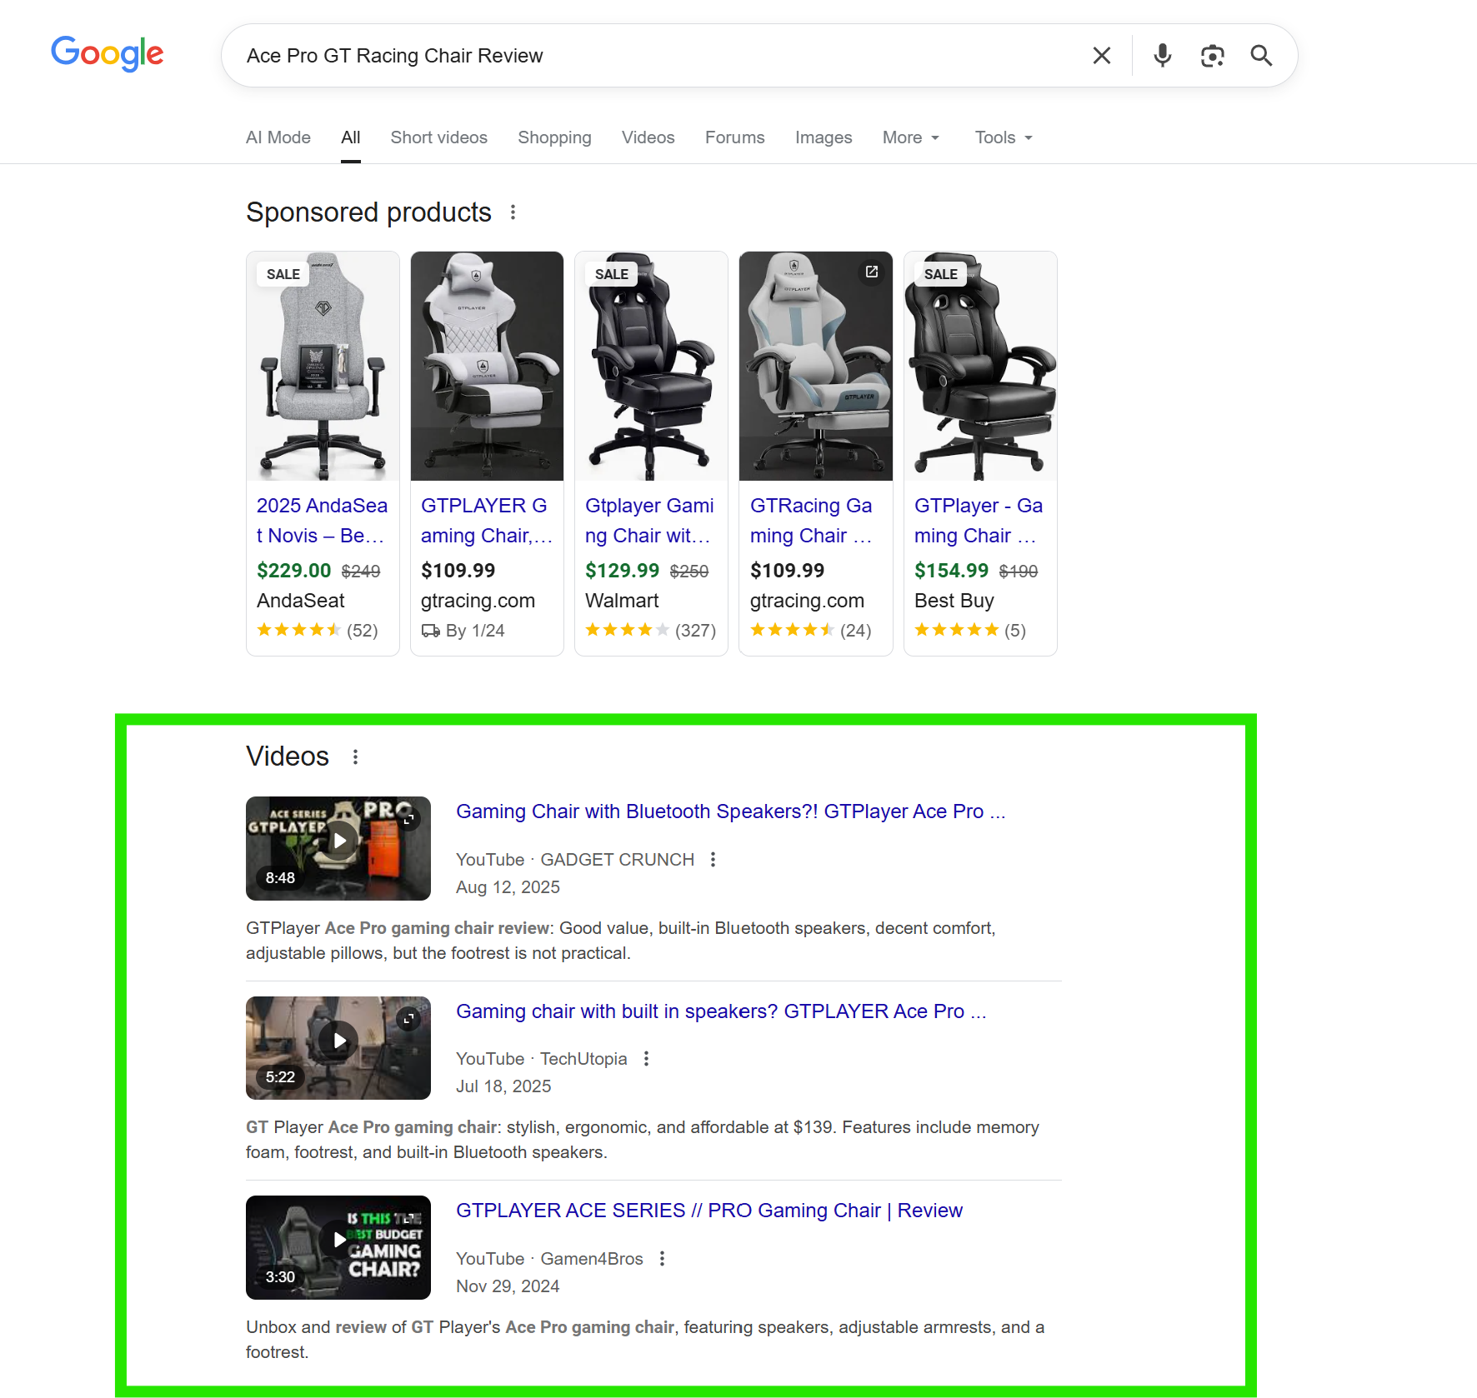This screenshot has height=1398, width=1477.
Task: Open the three-dot menu next to Gamen4Bros
Action: click(663, 1259)
